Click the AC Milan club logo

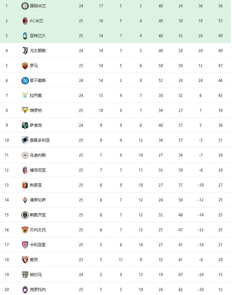[x=25, y=21]
